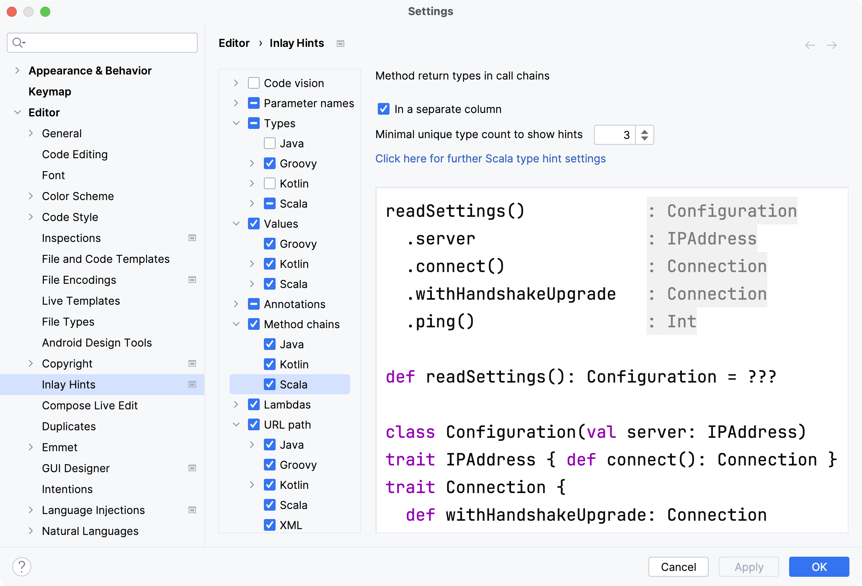Image resolution: width=862 pixels, height=586 pixels.
Task: Click the forward navigation arrow
Action: click(x=832, y=45)
